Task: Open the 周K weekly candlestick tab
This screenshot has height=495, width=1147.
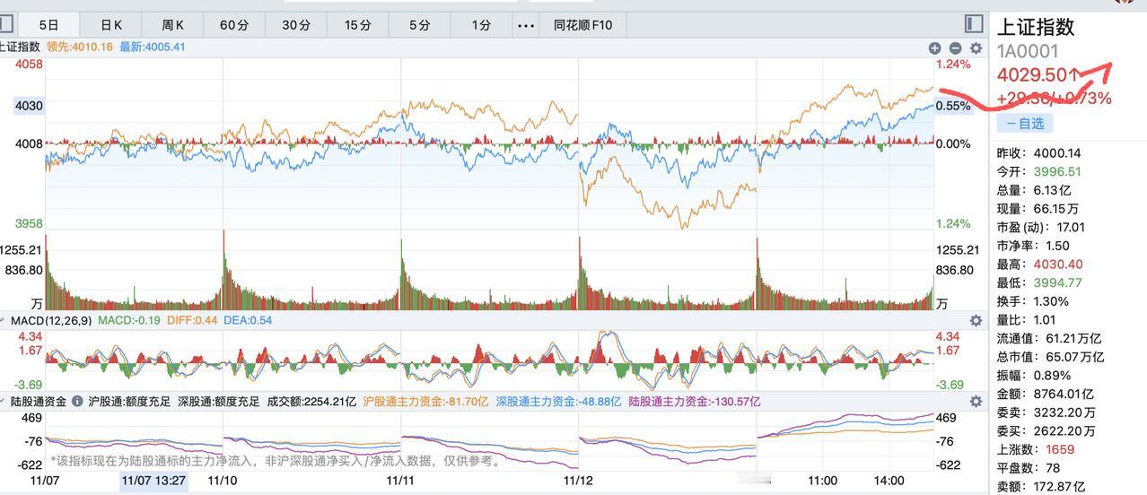Action: pos(173,25)
